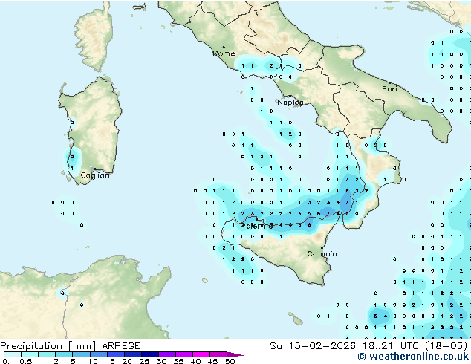Pick the 0.1–0.5 mm legend swatch
Viewport: 471px width, 364px height.
click(13, 354)
